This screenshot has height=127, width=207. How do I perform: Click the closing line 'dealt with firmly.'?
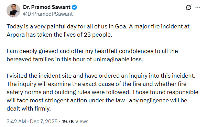(x=29, y=109)
